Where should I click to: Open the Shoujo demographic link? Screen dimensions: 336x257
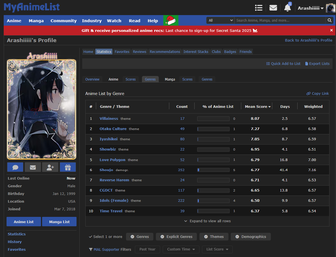106,170
